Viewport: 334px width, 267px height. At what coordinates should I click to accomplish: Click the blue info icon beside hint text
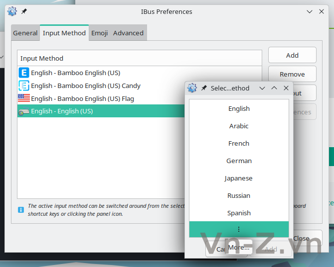(x=21, y=210)
